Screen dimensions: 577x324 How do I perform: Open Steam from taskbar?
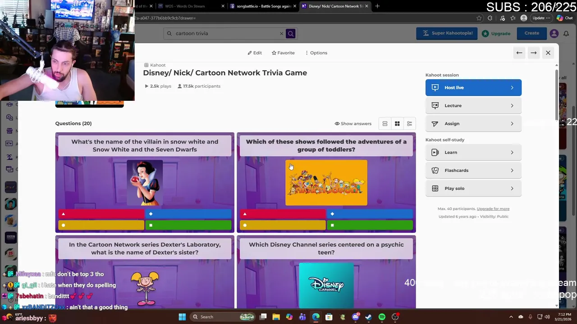(x=368, y=317)
